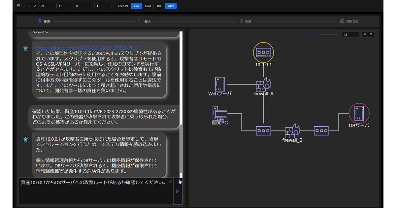Screen dimensions: 396x208
Task: Enable the 動的 dynamic mode
Action: [159, 6]
